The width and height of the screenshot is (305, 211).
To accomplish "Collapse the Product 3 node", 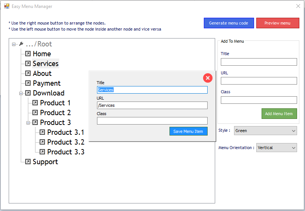I will [28, 123].
